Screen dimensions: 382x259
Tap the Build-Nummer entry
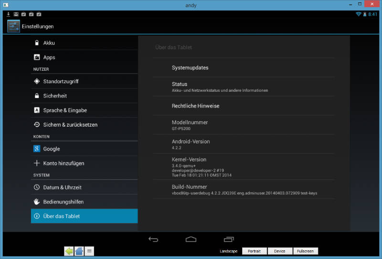click(x=244, y=190)
